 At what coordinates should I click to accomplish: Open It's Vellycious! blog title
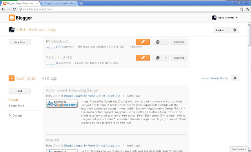[57, 41]
